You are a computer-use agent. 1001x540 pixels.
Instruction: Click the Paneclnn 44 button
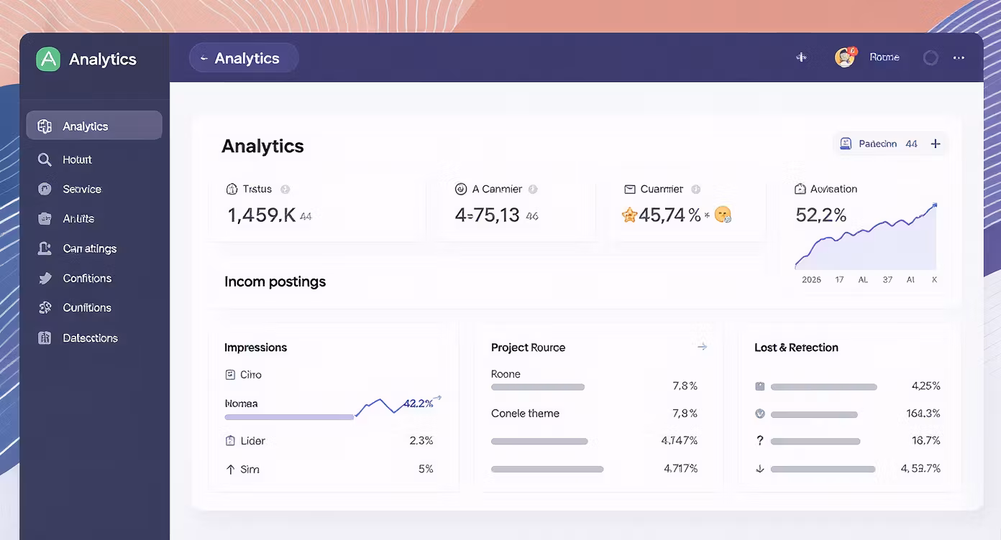coord(879,144)
